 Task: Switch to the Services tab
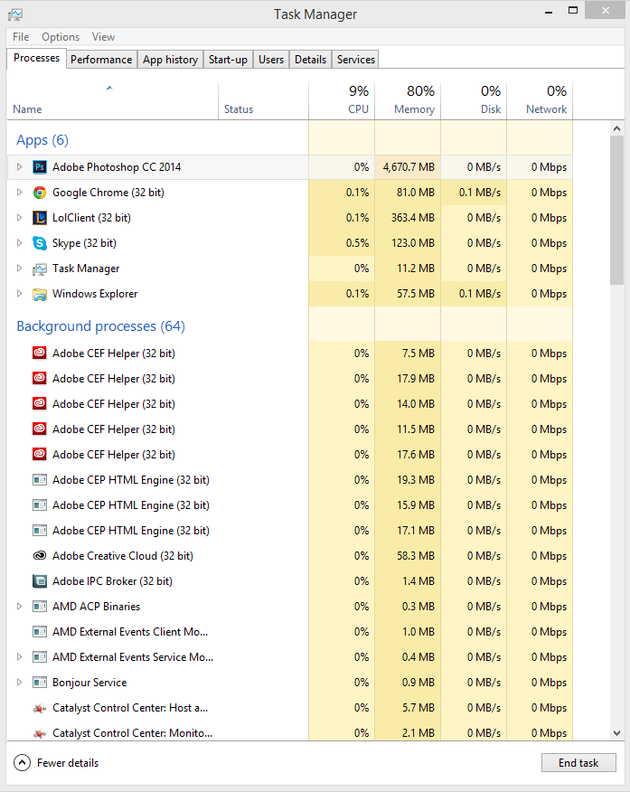(x=356, y=60)
